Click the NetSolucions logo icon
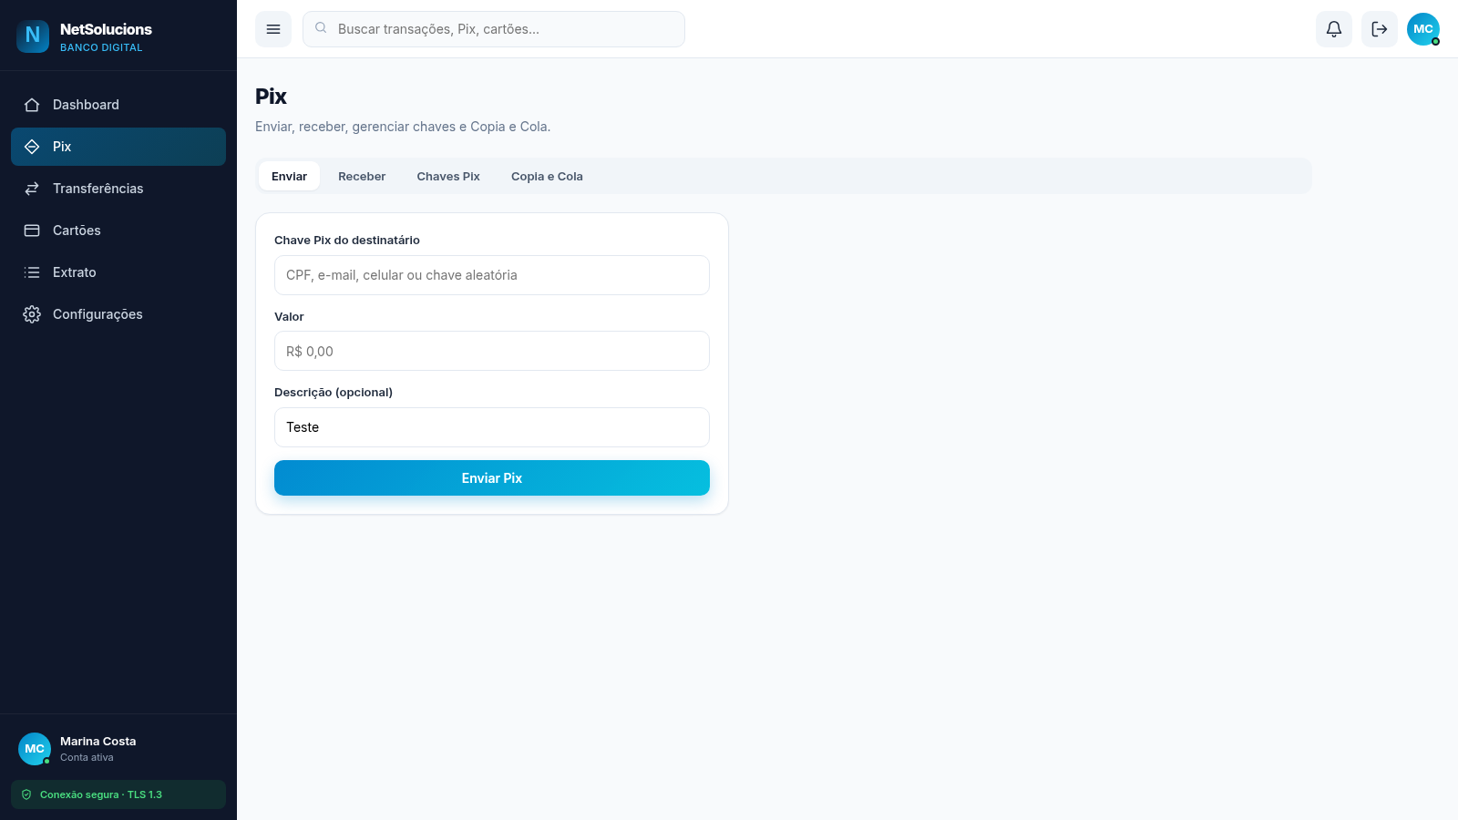The height and width of the screenshot is (820, 1458). pyautogui.click(x=33, y=36)
